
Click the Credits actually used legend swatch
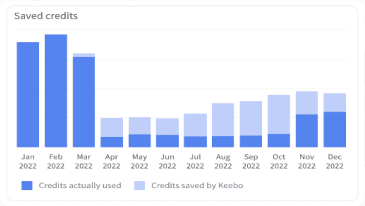point(27,185)
